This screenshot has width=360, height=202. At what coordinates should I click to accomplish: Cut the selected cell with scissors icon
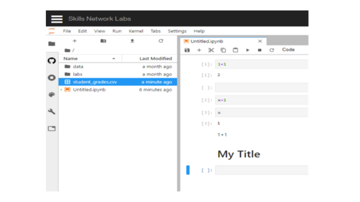(x=211, y=50)
